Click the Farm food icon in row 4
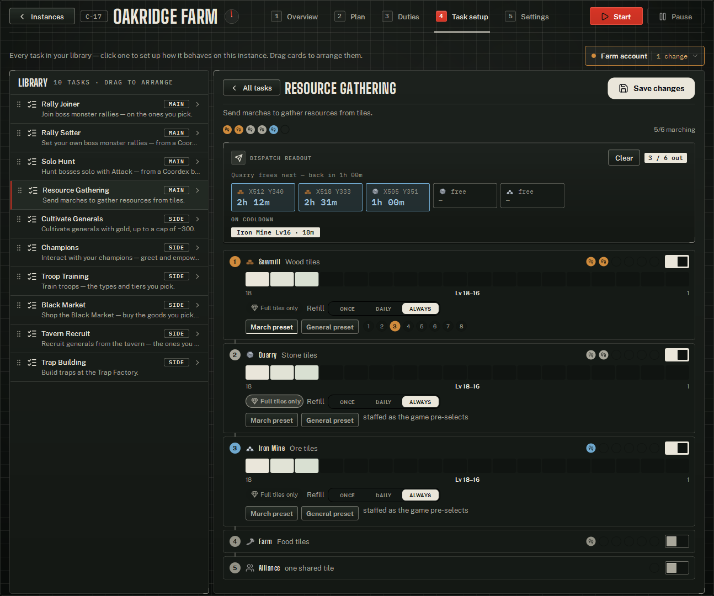 (250, 542)
